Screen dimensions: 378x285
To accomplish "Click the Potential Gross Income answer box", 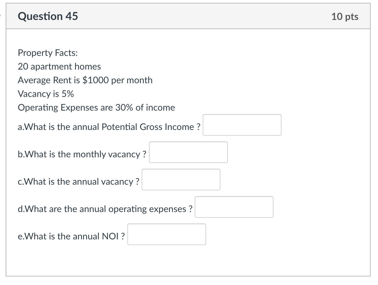I will 242,125.
